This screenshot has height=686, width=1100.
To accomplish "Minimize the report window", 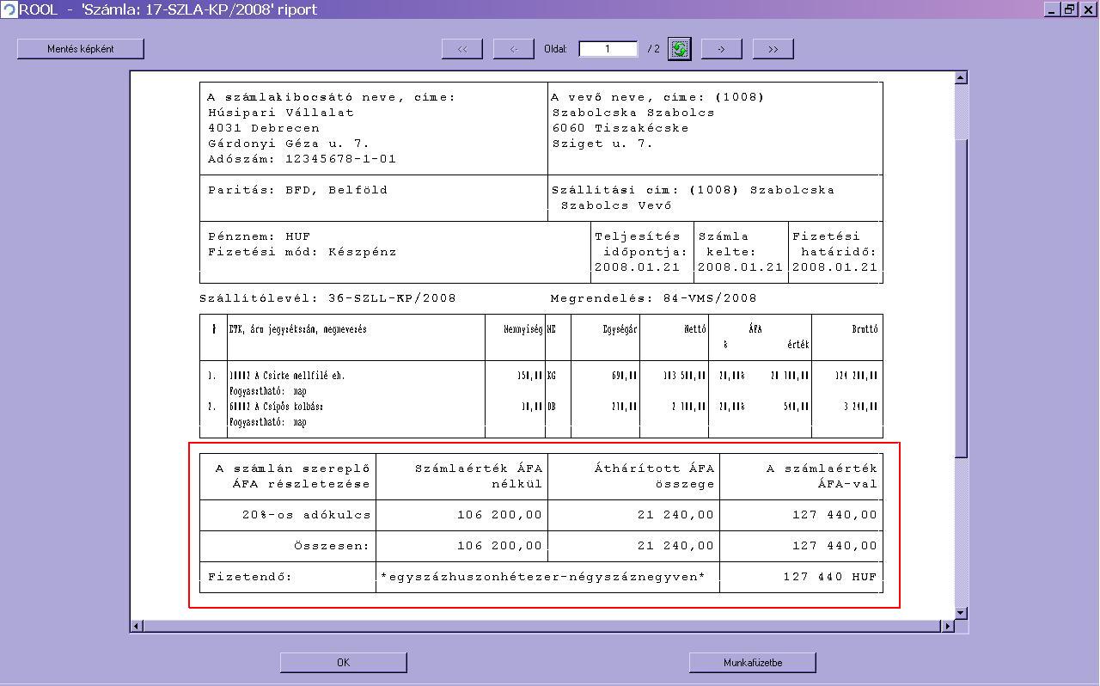I will (1054, 9).
